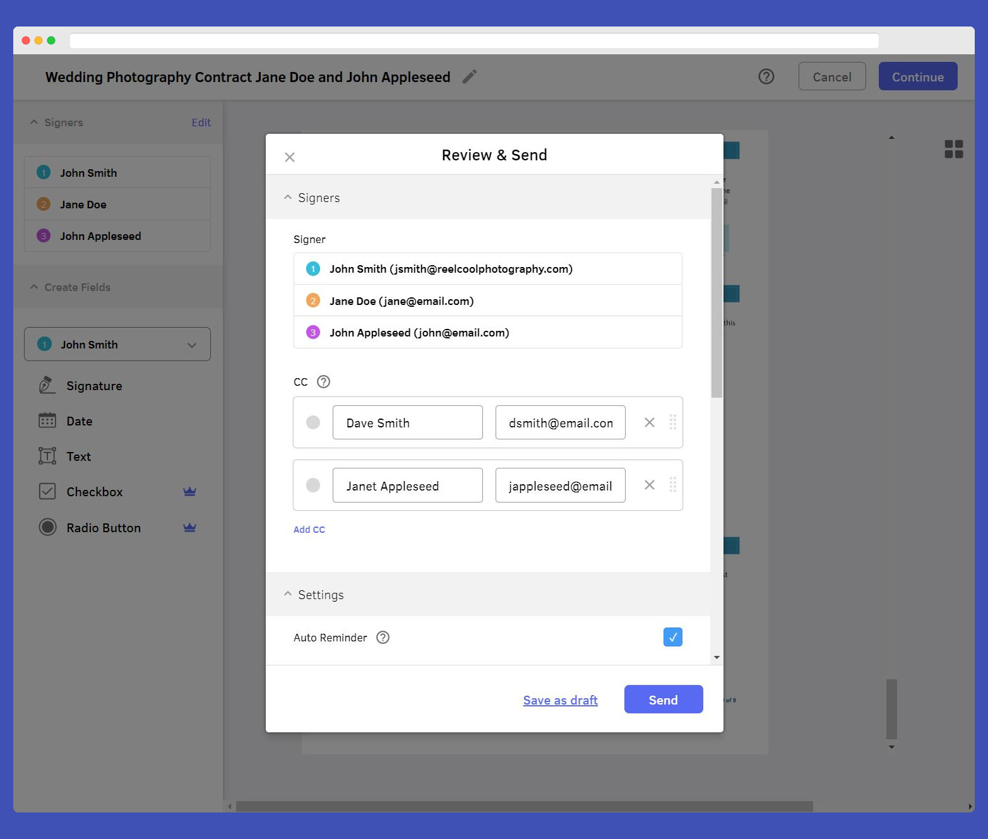Select Jane Doe in the sidebar signers list

point(83,205)
